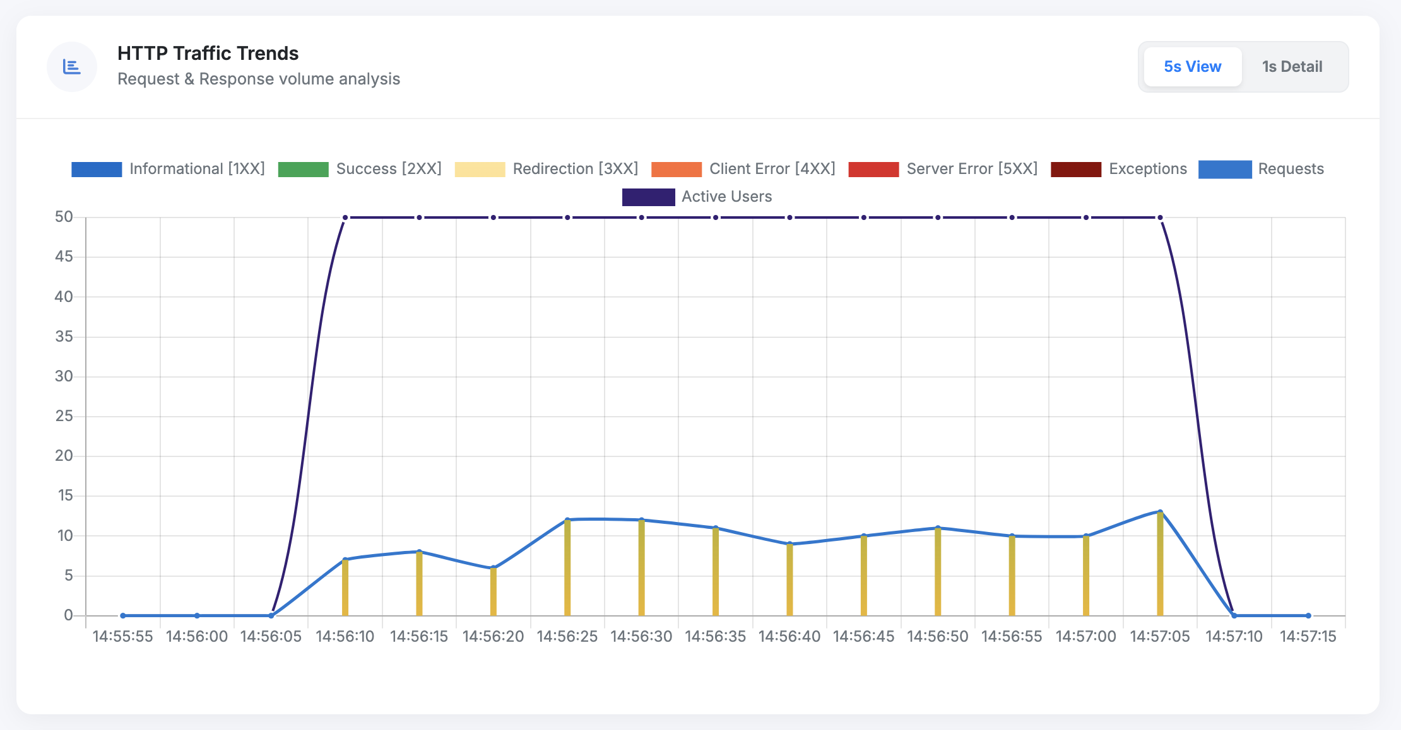Switch to the 5s View tab

click(1192, 67)
